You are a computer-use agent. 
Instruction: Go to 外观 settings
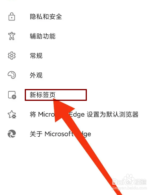pyautogui.click(x=36, y=75)
